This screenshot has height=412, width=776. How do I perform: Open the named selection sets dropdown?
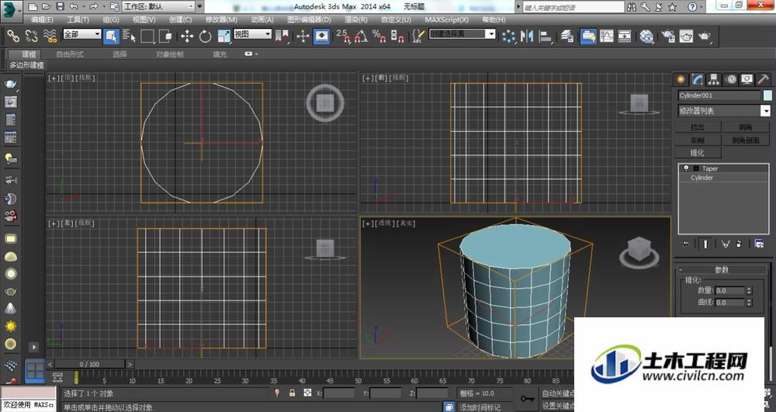[462, 34]
